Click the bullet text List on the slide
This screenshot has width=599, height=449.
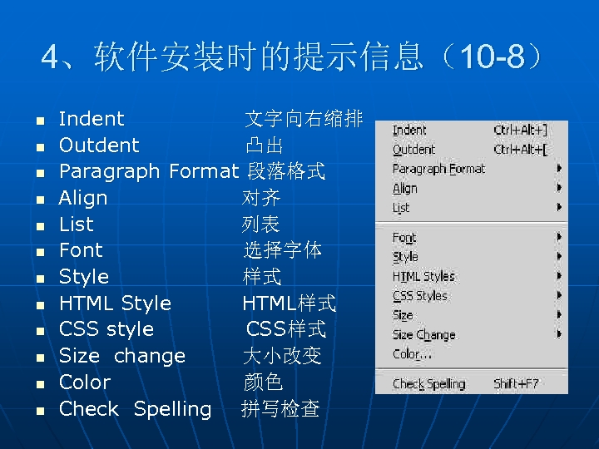pos(77,224)
